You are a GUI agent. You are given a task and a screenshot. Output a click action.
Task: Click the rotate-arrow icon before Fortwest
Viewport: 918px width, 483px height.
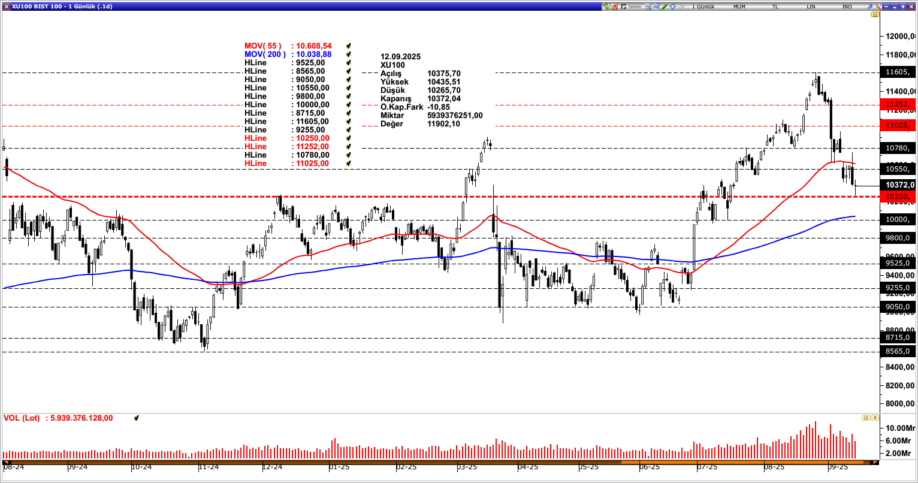tap(624, 7)
